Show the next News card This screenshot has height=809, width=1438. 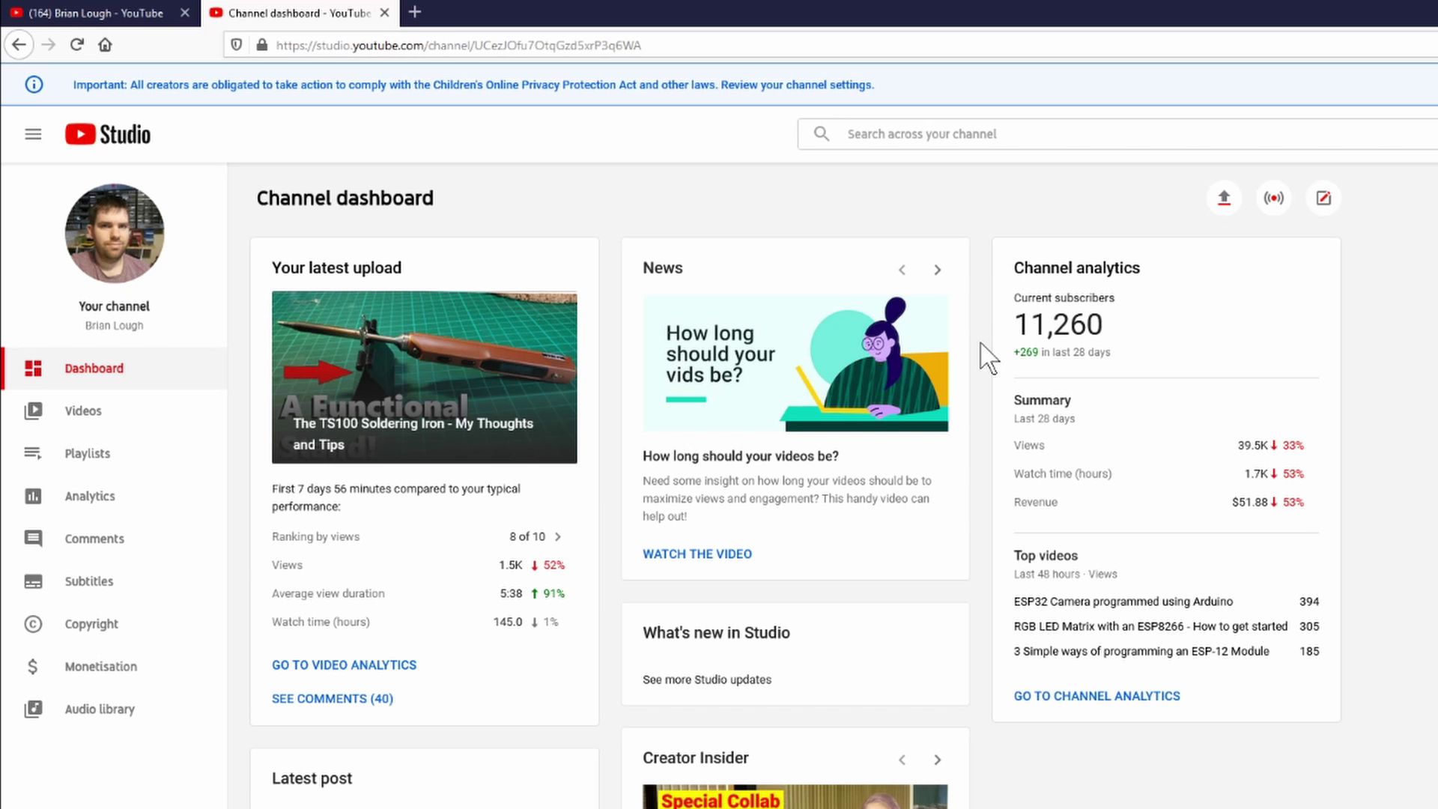coord(937,270)
